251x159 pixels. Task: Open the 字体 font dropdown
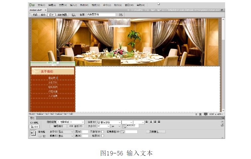click(109, 122)
